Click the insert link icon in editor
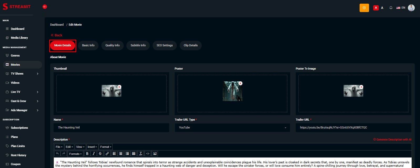420x168 pixels. tap(107, 154)
